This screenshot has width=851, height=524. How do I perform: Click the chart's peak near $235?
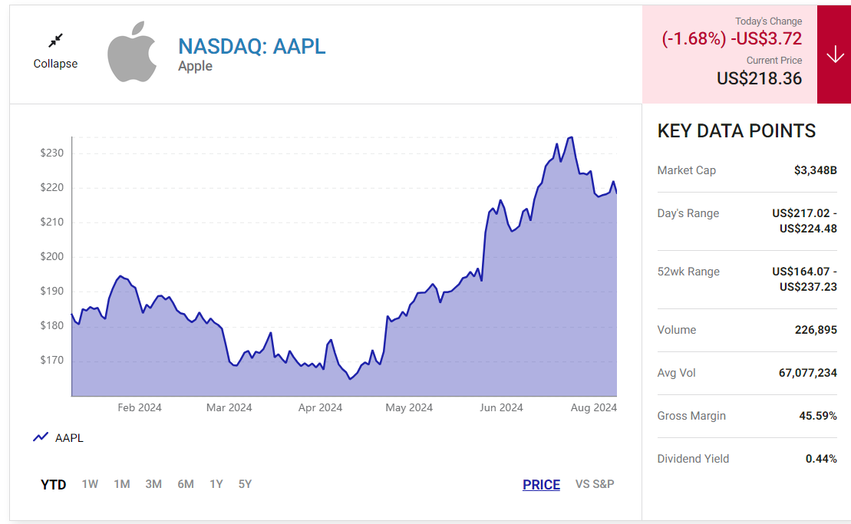click(571, 137)
